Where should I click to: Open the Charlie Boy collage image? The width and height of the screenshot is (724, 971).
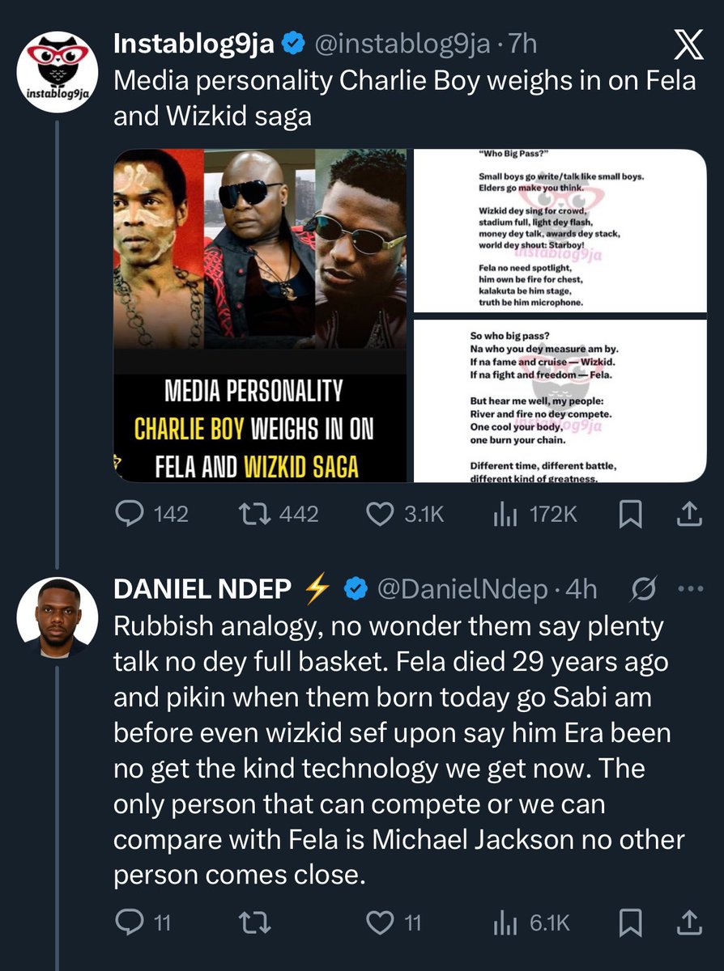click(x=260, y=316)
